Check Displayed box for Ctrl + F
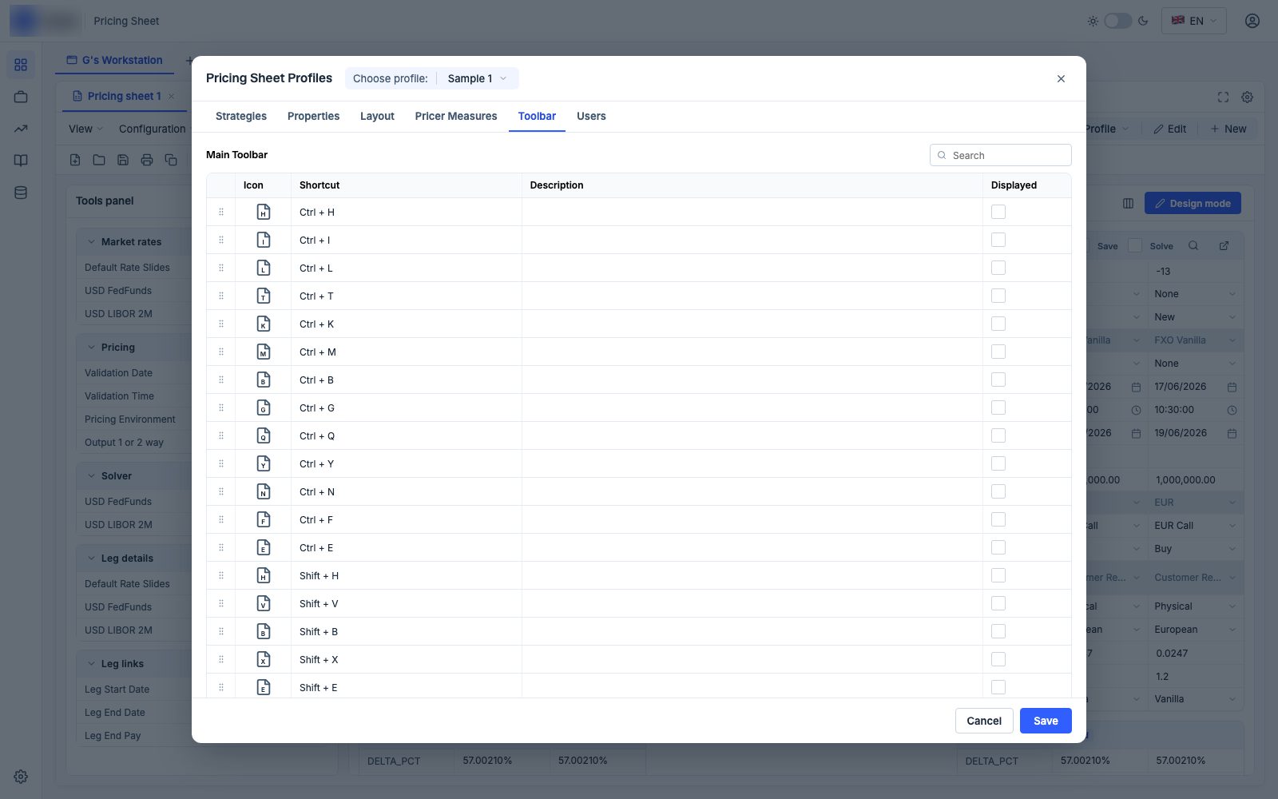 tap(998, 519)
